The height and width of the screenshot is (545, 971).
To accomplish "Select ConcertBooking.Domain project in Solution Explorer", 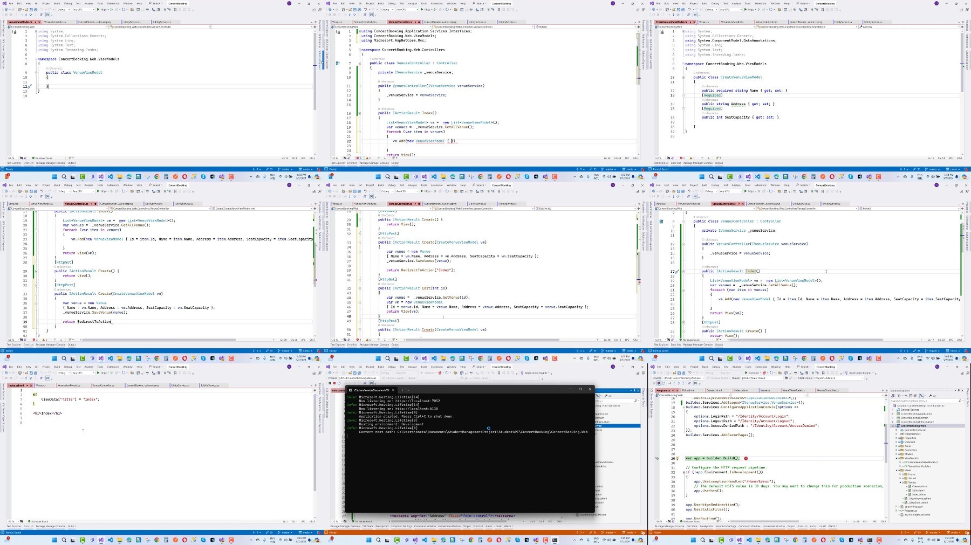I will [914, 418].
